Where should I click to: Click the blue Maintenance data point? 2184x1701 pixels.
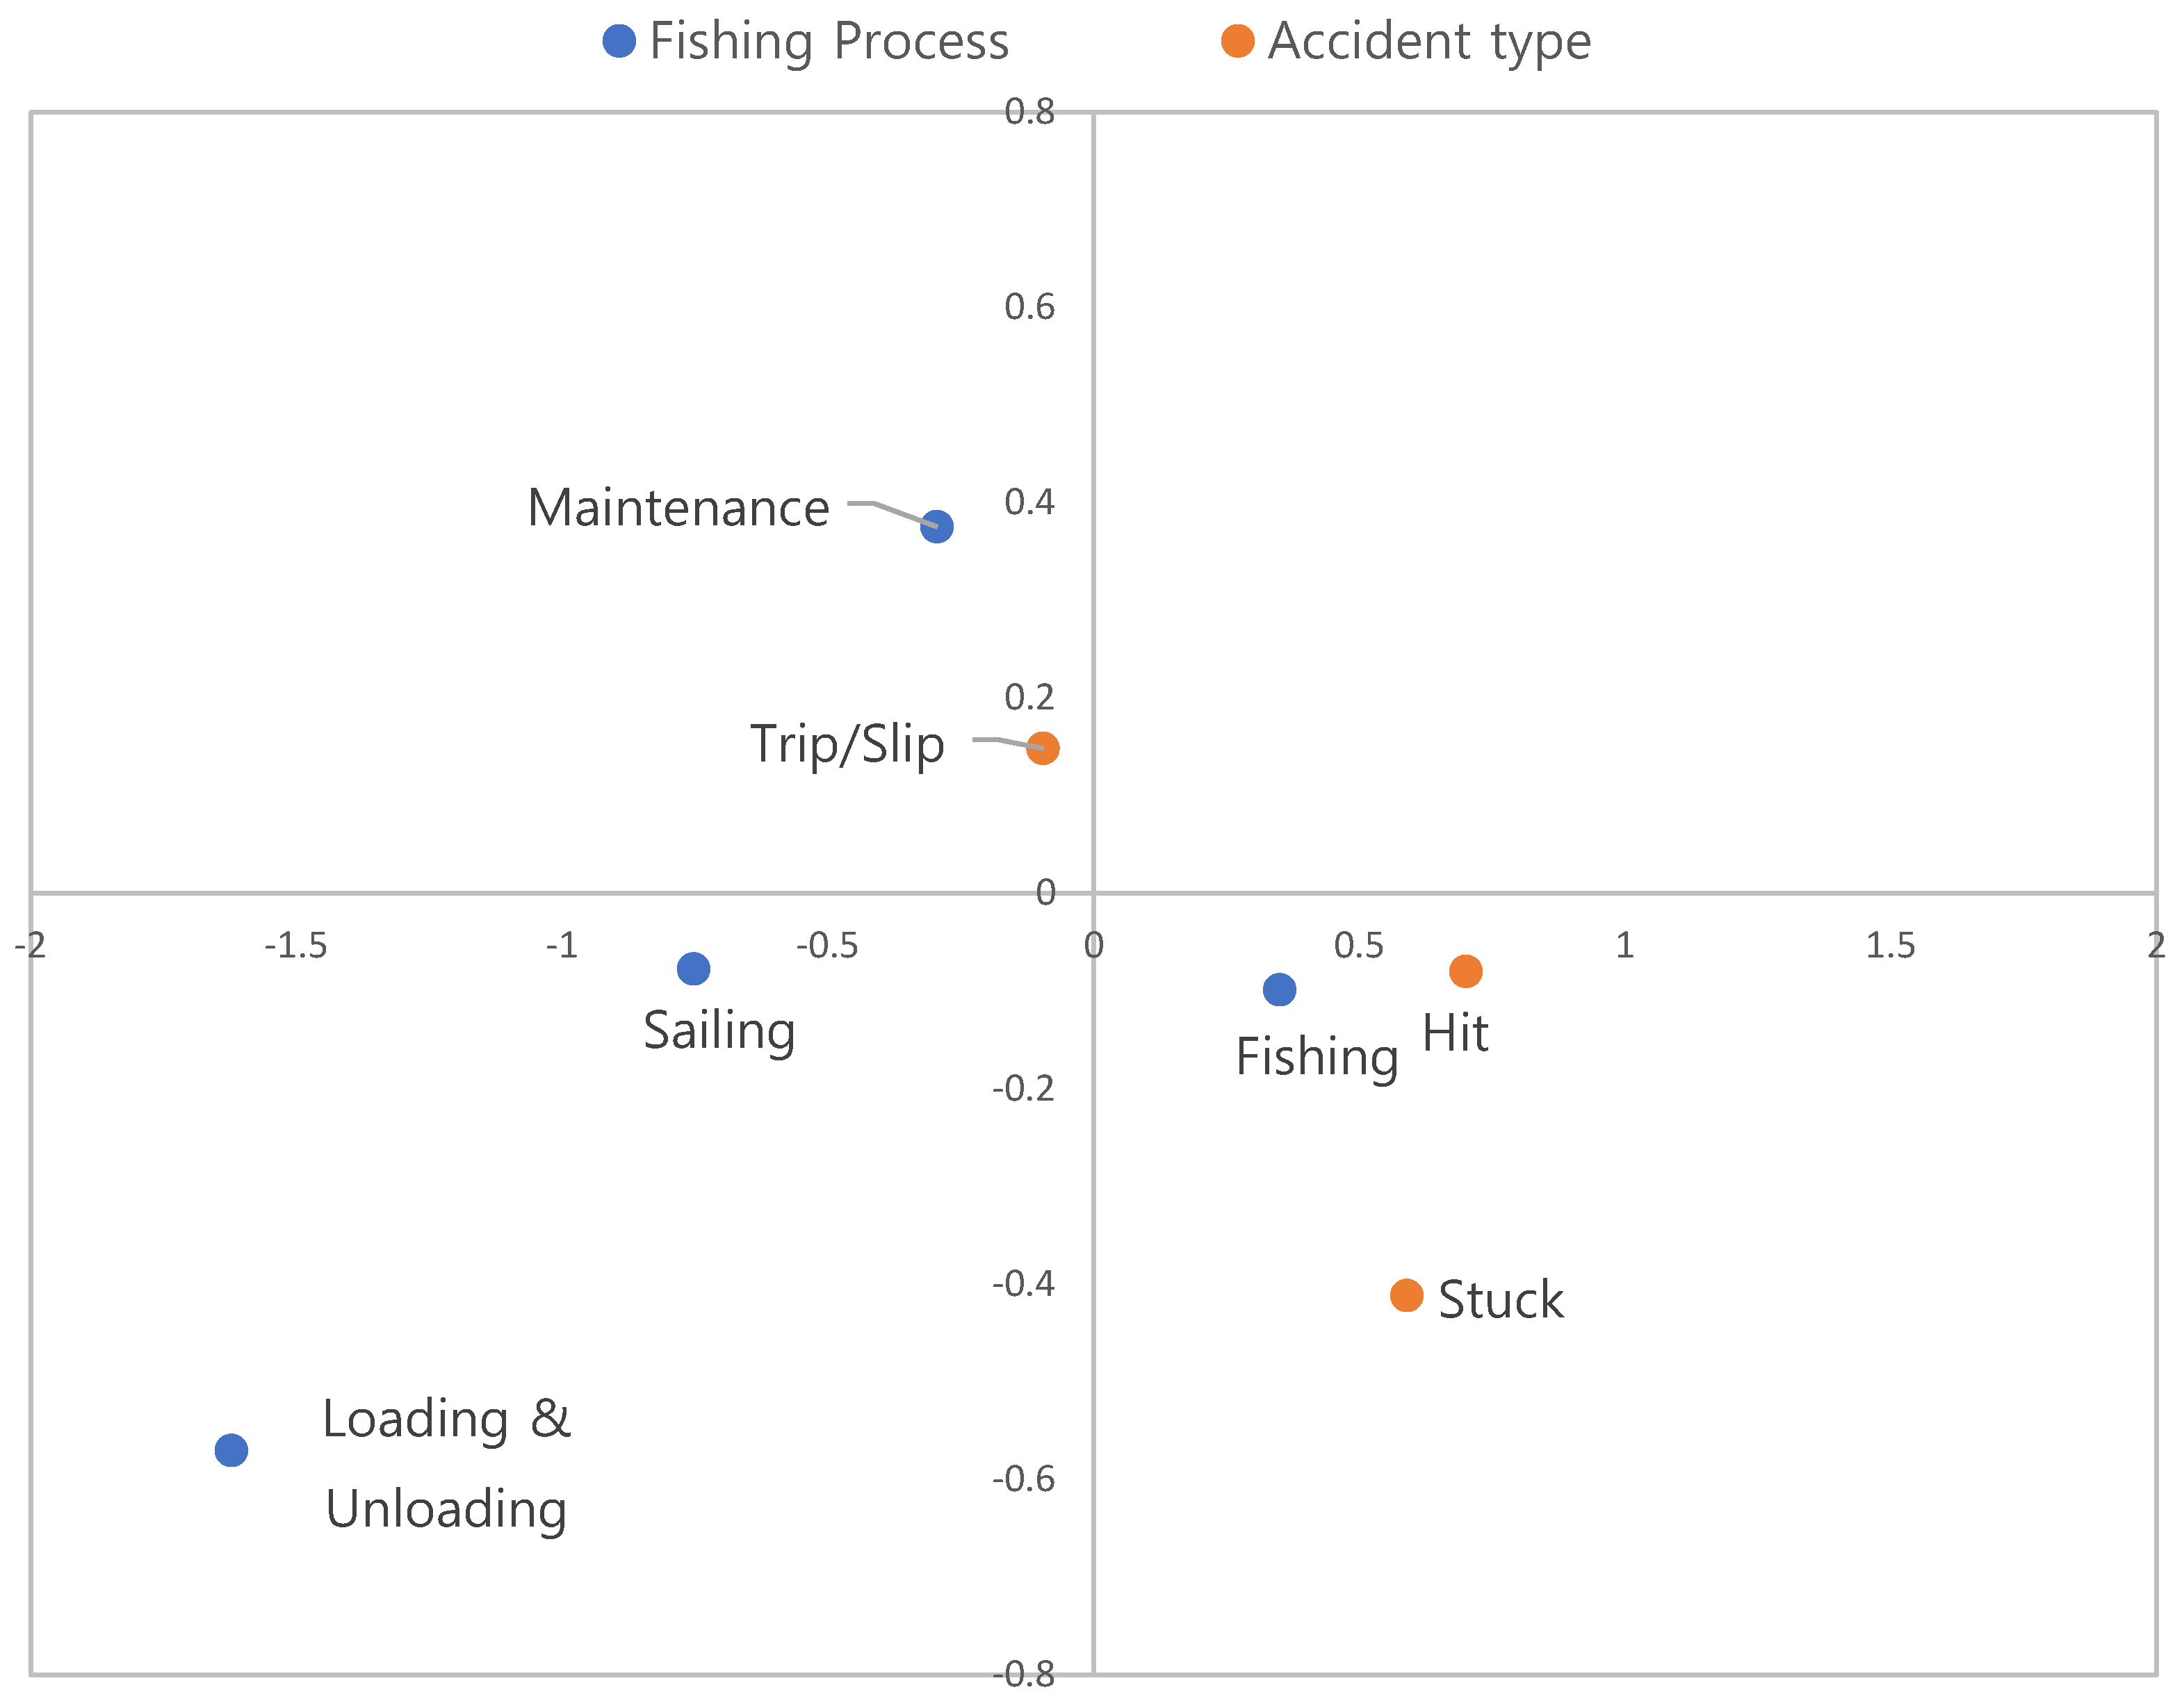[936, 526]
